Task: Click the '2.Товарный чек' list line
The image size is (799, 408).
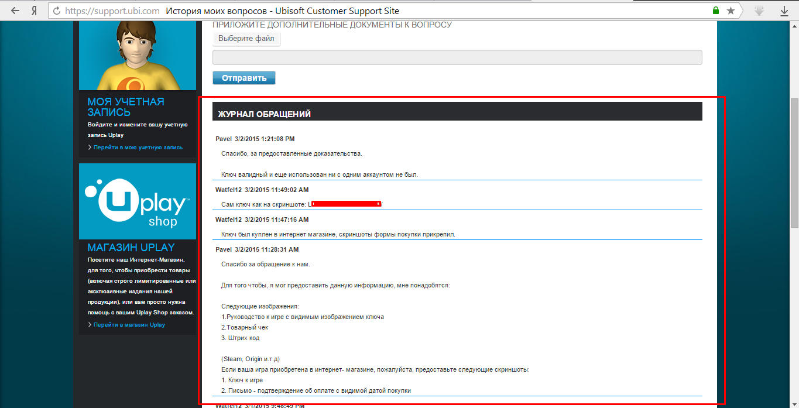Action: [x=245, y=327]
